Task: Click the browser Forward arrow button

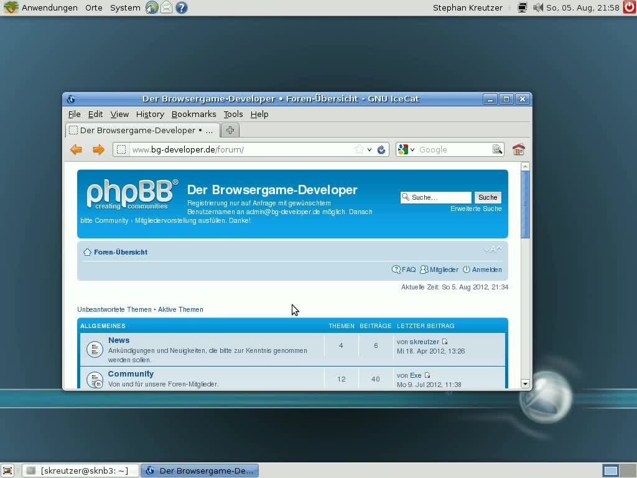Action: (98, 149)
